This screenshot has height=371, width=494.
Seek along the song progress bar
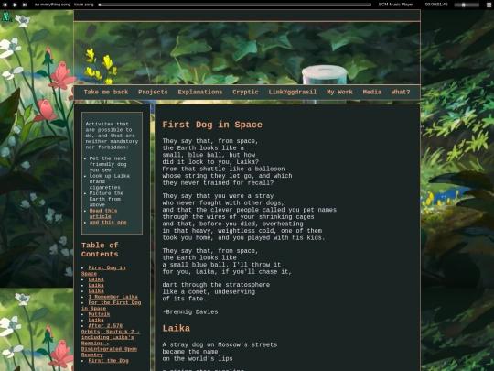click(235, 5)
